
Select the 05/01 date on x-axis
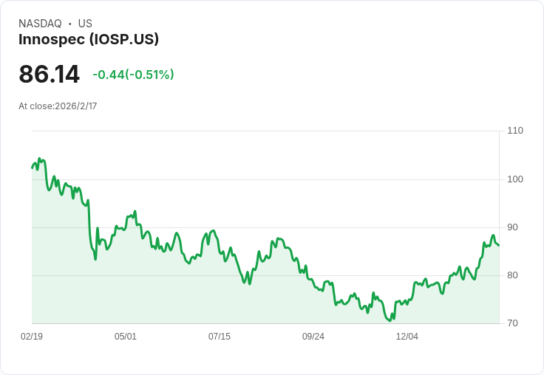(126, 336)
